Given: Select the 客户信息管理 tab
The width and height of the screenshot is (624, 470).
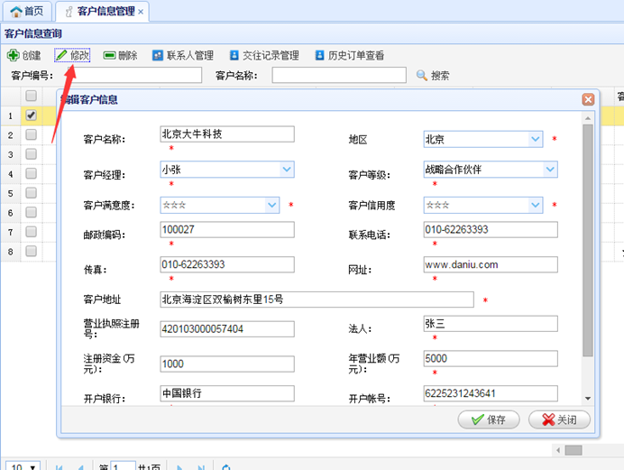Looking at the screenshot, I should tap(102, 11).
